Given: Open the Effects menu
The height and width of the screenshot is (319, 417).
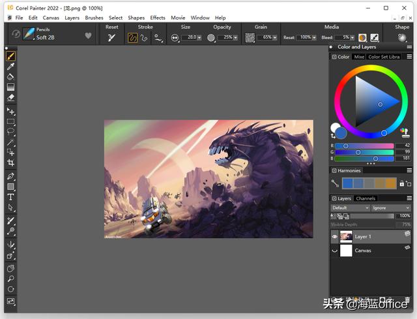Looking at the screenshot, I should [158, 18].
